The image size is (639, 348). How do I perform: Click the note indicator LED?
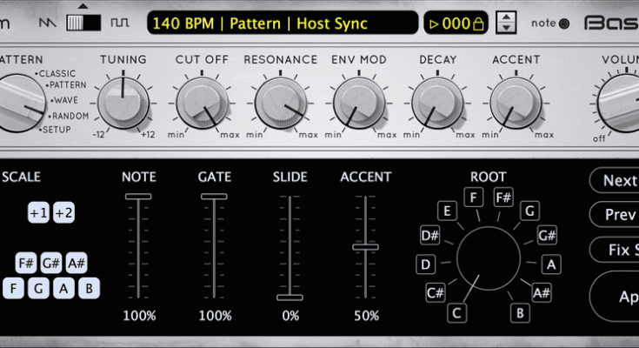coord(563,23)
